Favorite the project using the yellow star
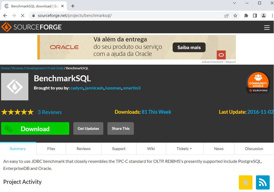The width and height of the screenshot is (274, 192). [245, 182]
